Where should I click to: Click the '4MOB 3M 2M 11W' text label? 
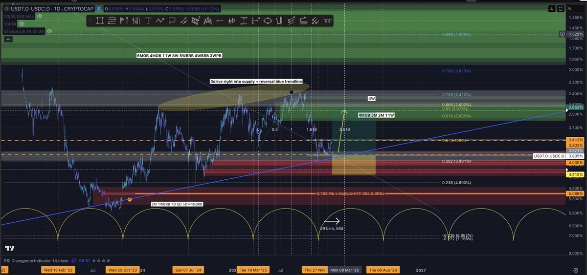click(375, 115)
